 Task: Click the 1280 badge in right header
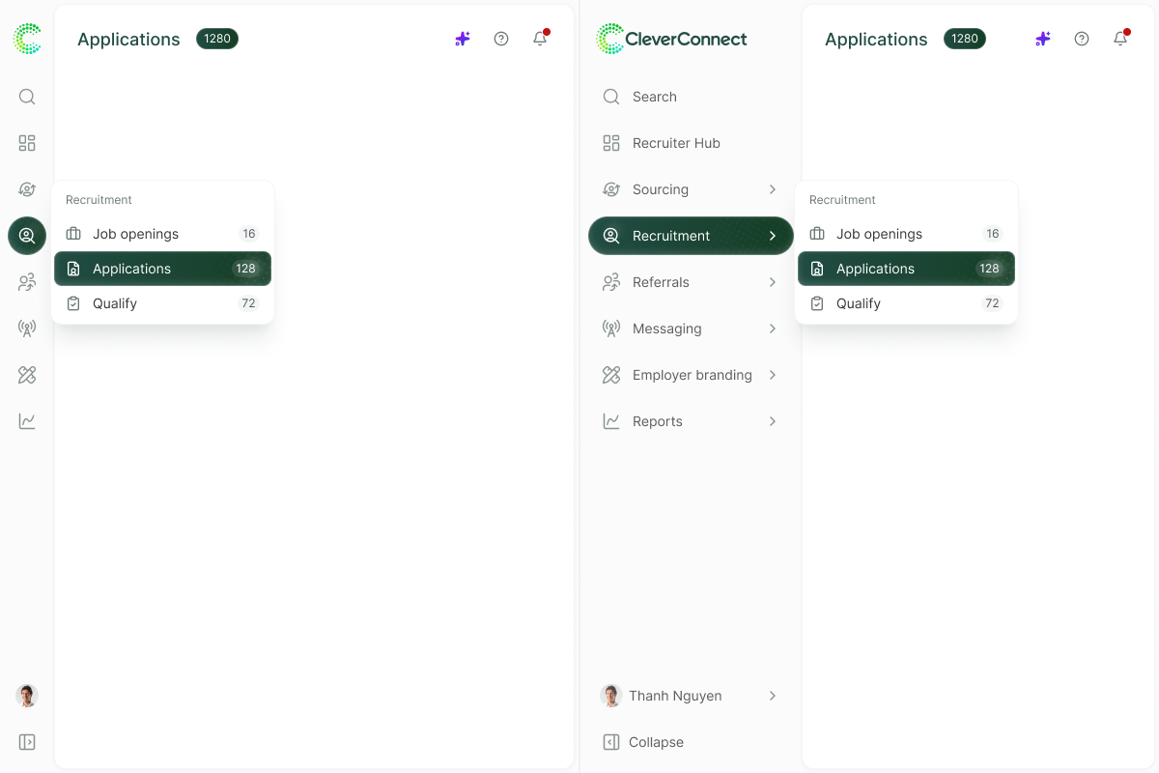965,39
